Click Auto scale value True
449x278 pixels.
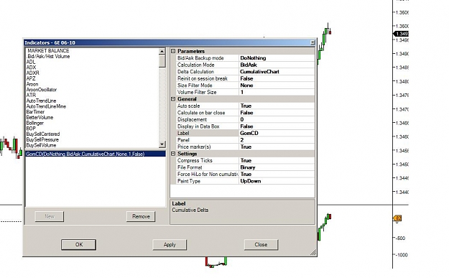tap(277, 106)
